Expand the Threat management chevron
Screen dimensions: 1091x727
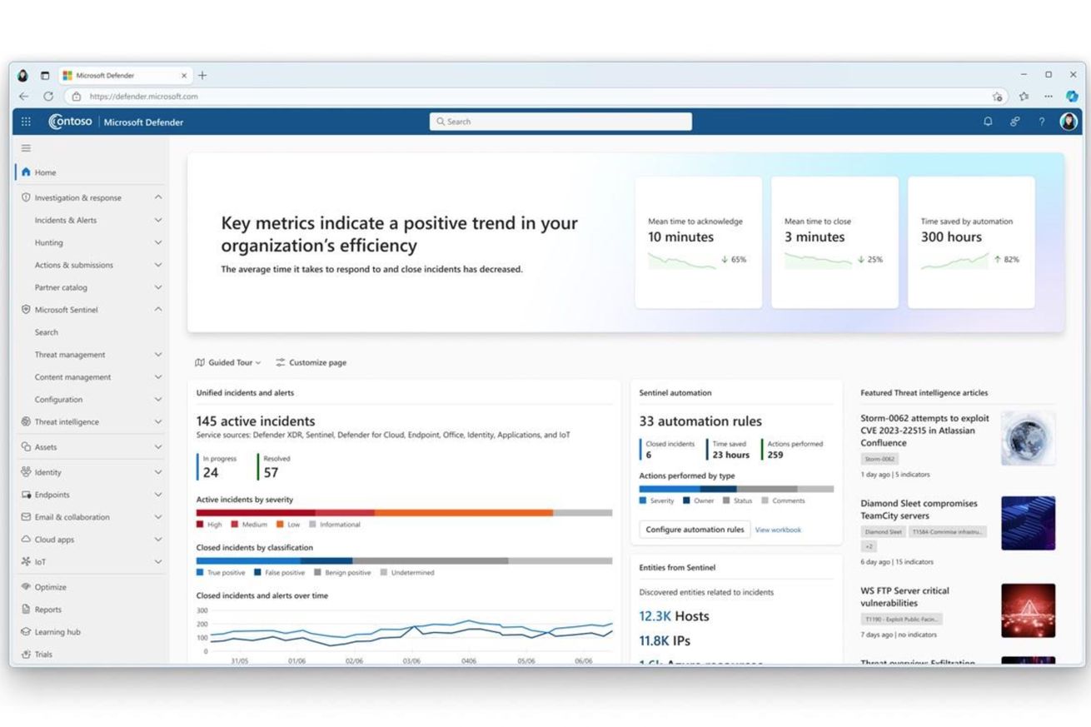158,355
